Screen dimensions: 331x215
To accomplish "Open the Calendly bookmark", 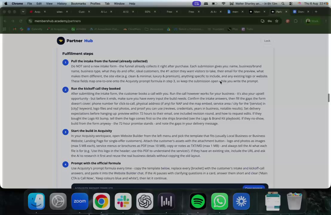I will [x=35, y=29].
